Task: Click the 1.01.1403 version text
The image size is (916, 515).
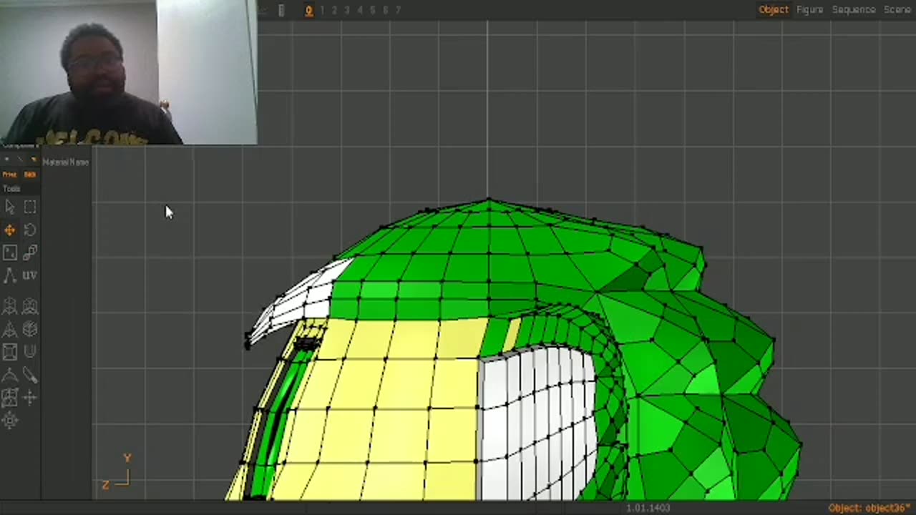Action: (x=648, y=508)
